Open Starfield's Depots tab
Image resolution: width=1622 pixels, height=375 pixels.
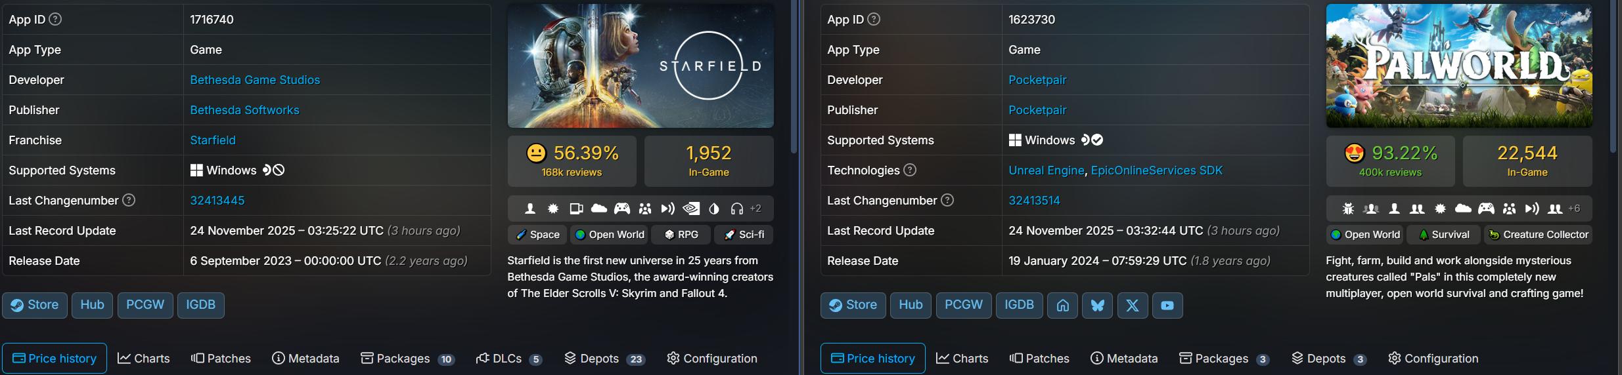point(604,359)
